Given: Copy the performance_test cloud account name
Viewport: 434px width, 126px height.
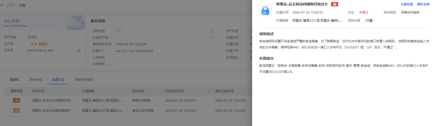Looking at the screenshot, I should coord(79,50).
